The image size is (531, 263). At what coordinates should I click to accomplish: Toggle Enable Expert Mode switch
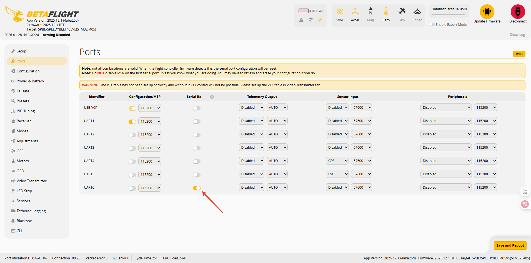click(432, 25)
